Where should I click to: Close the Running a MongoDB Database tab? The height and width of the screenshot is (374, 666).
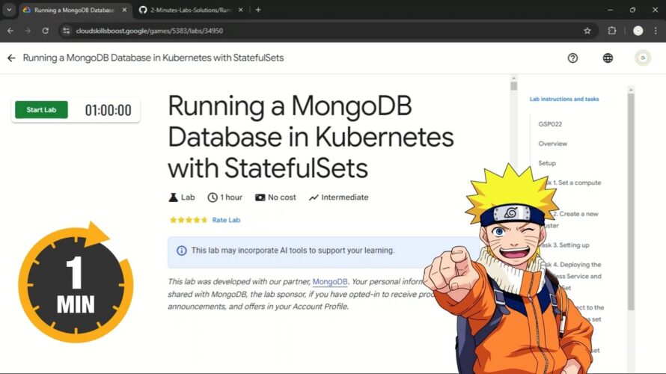tap(124, 10)
